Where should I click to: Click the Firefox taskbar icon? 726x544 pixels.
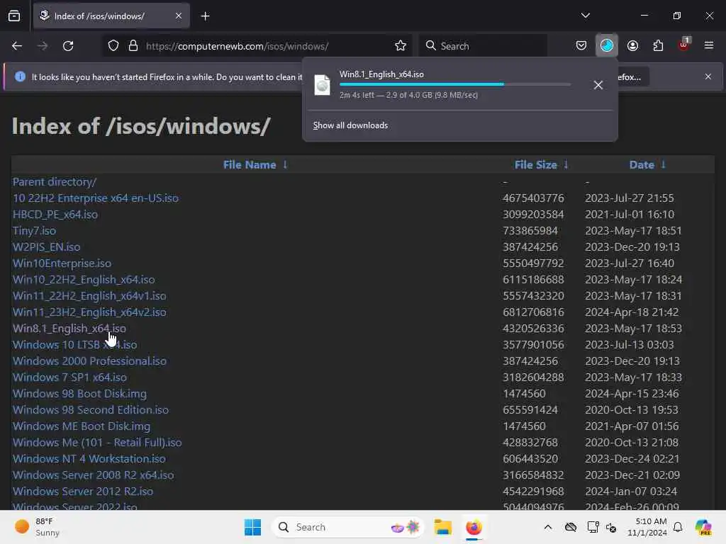474,527
